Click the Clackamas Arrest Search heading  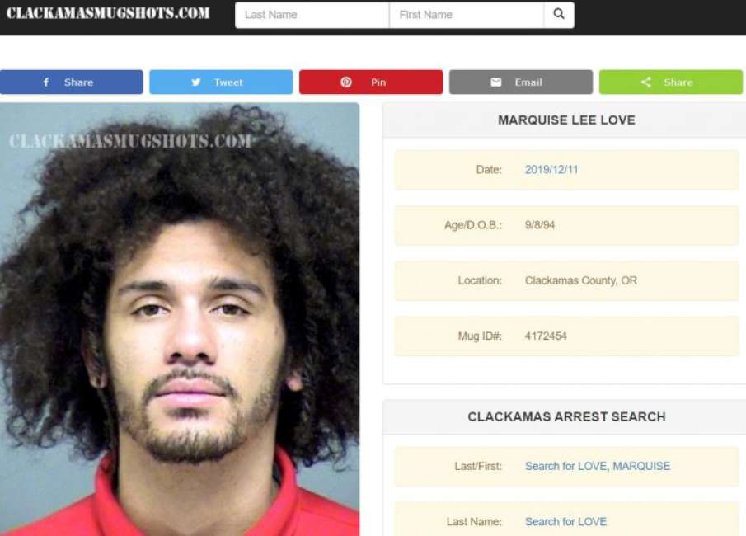[x=566, y=416]
